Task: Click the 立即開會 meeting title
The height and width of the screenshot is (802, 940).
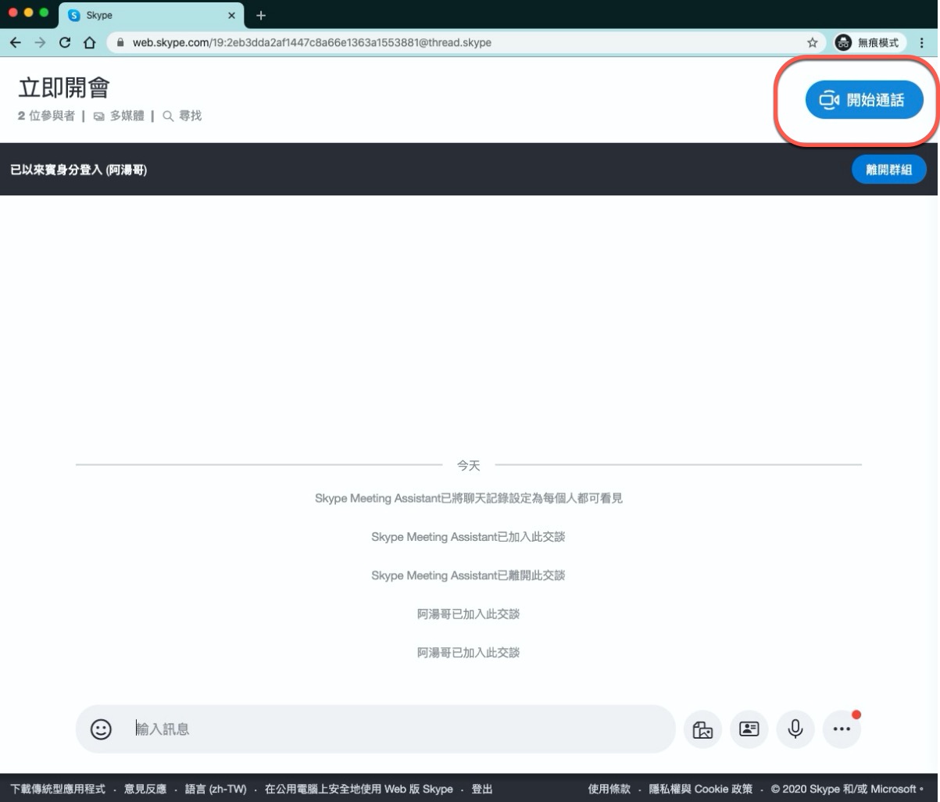Action: (x=64, y=88)
